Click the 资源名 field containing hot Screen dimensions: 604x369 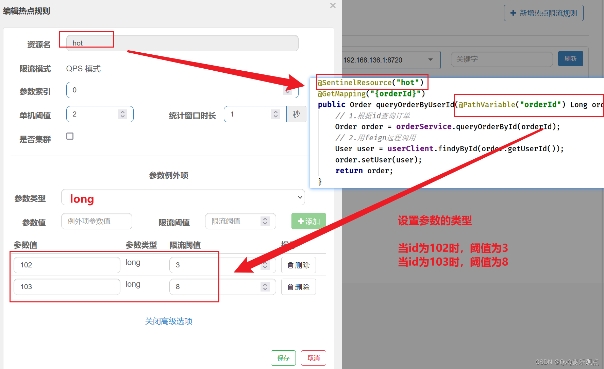[182, 43]
